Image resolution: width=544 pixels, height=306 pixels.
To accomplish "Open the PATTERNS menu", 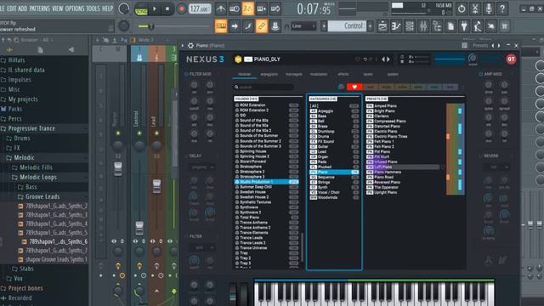I will 40,8.
